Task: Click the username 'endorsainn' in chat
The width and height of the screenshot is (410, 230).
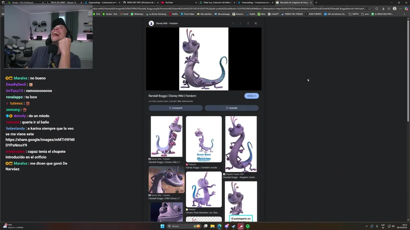Action: click(16, 152)
